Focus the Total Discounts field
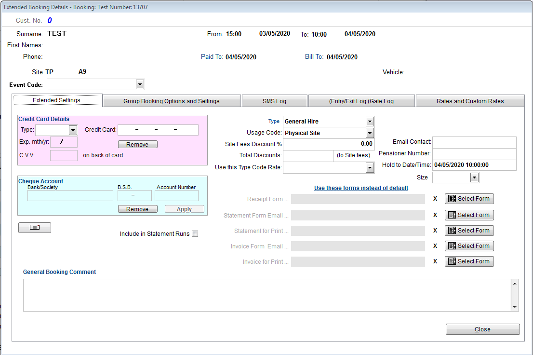Image resolution: width=533 pixels, height=355 pixels. click(308, 155)
